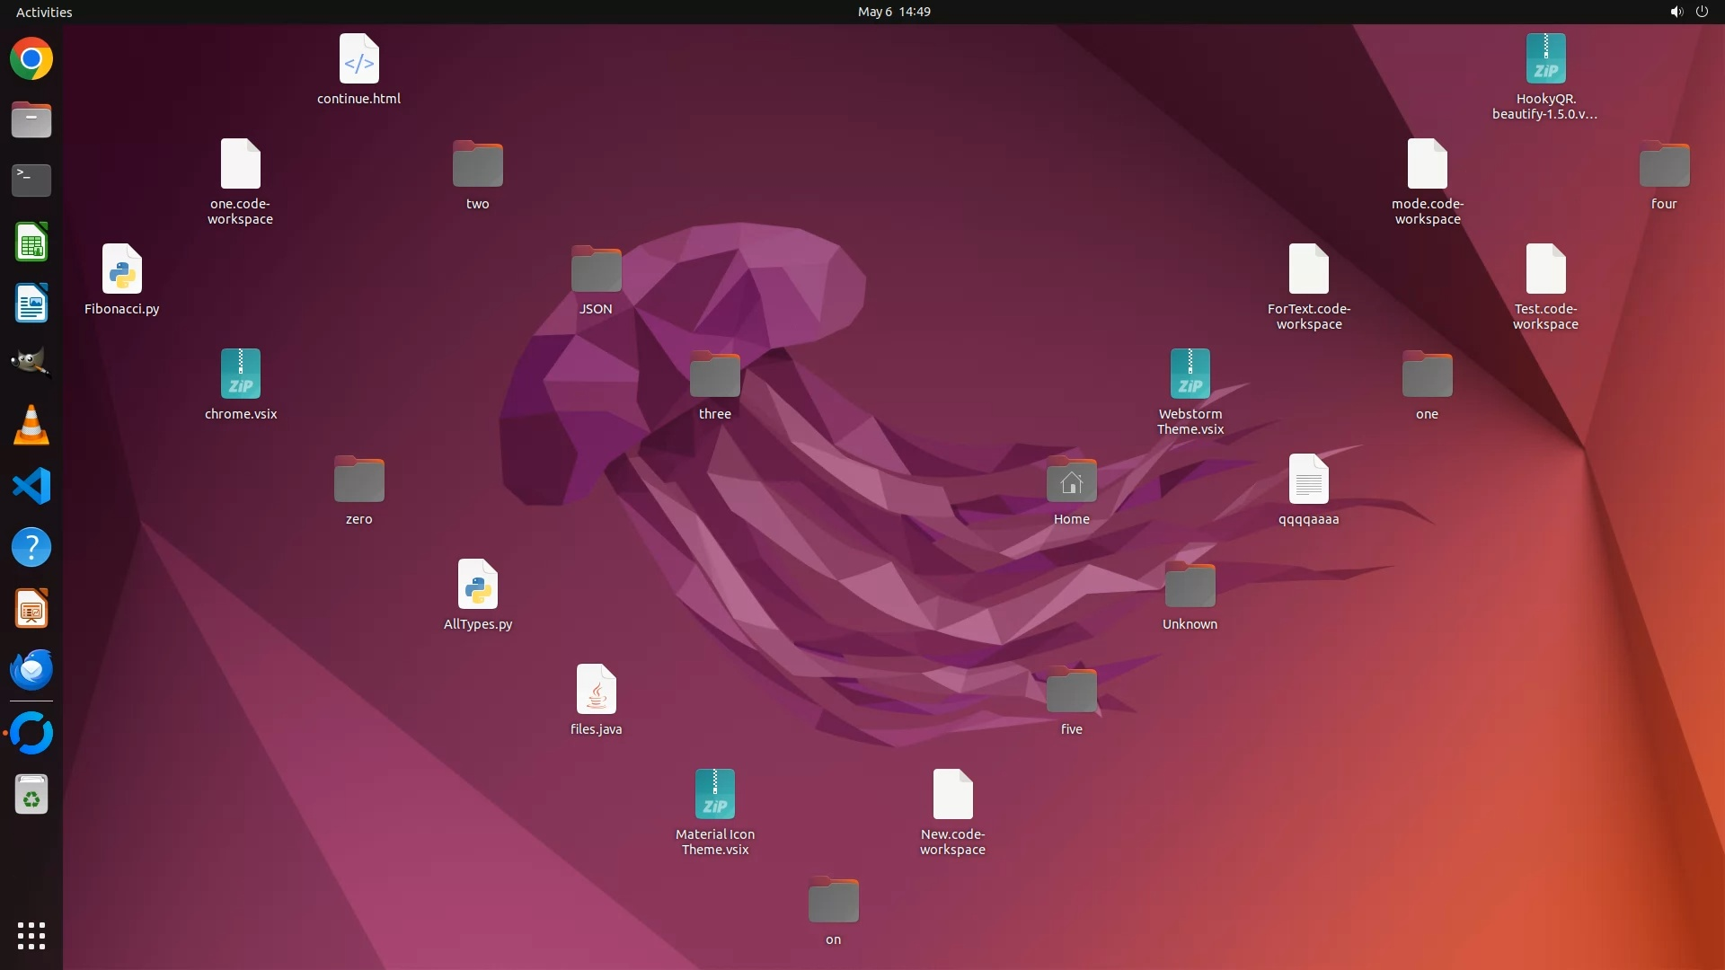Select the Home folder on desktop

pos(1071,481)
